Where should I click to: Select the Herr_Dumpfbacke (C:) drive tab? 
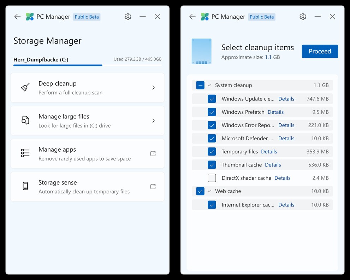pyautogui.click(x=41, y=60)
